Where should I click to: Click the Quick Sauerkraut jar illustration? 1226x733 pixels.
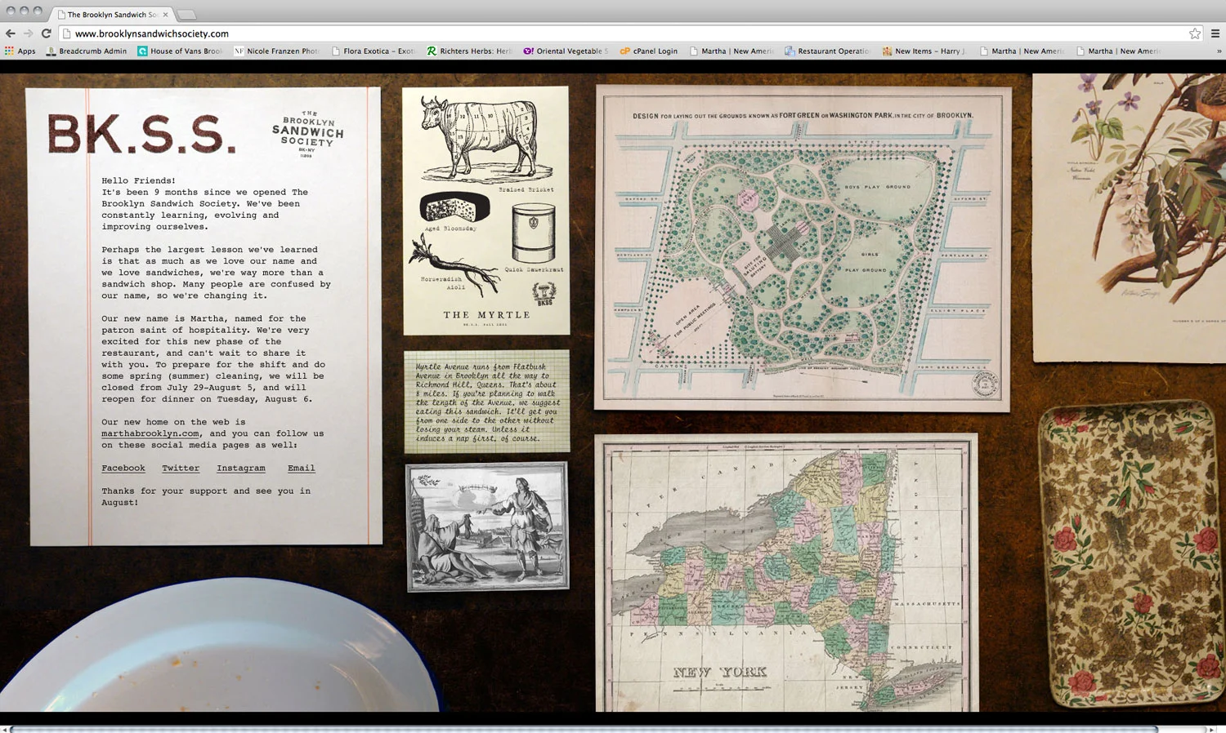pyautogui.click(x=534, y=233)
